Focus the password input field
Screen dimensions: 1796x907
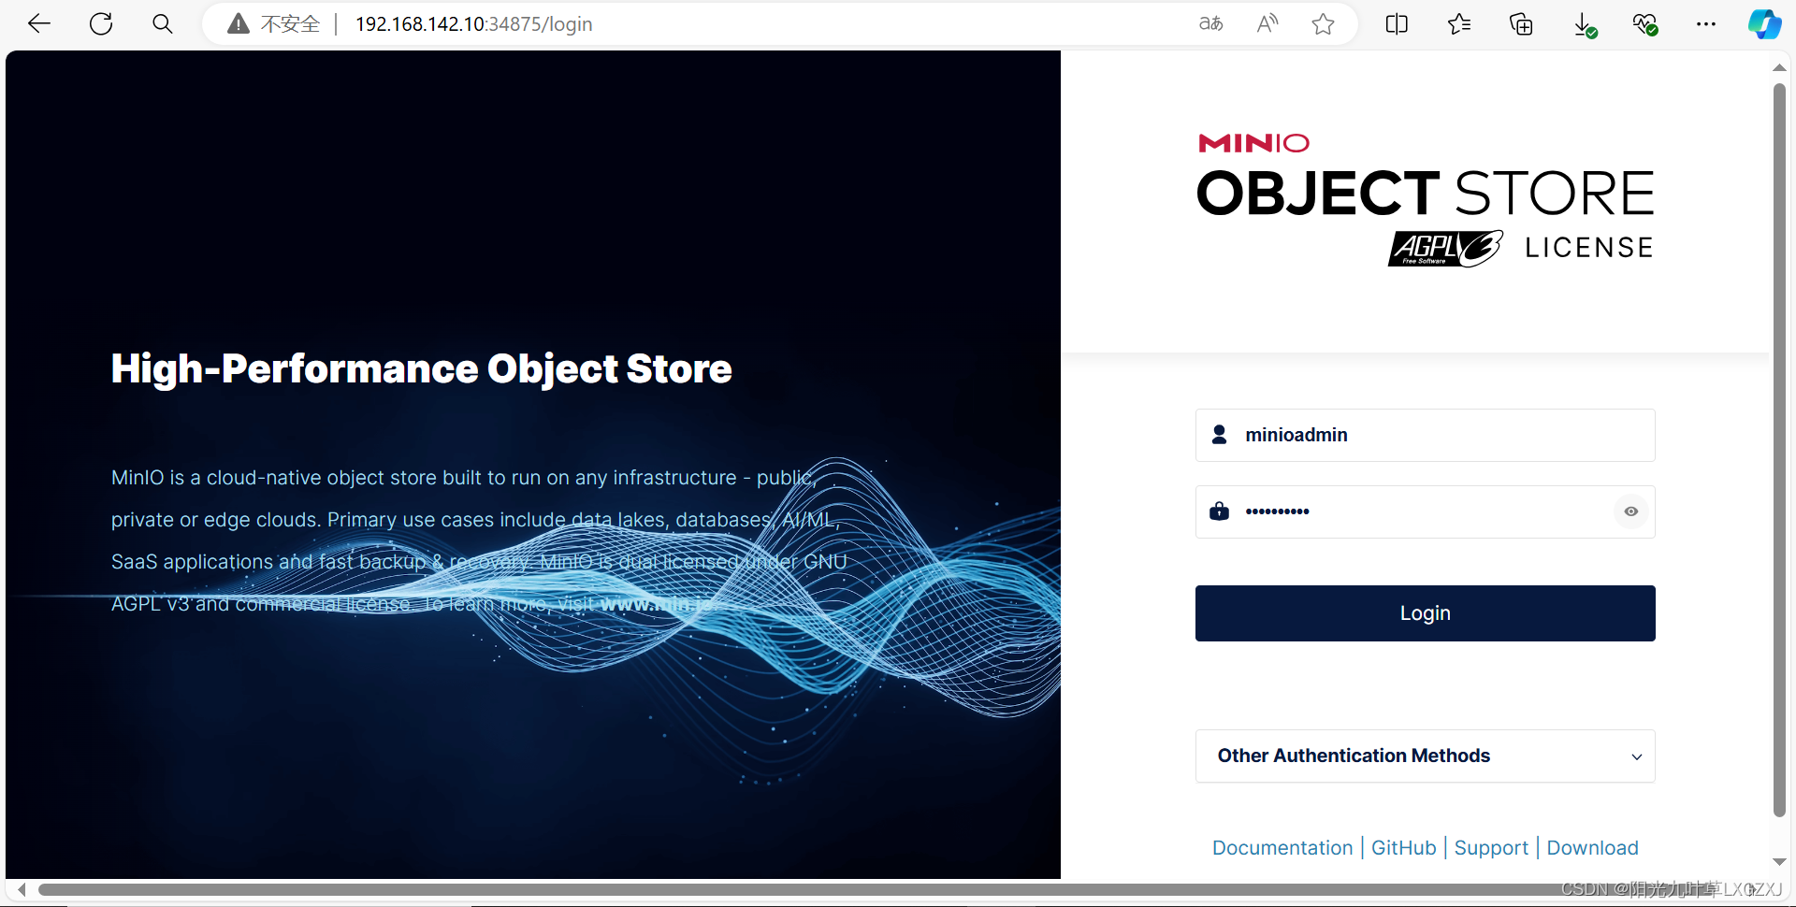(x=1426, y=511)
